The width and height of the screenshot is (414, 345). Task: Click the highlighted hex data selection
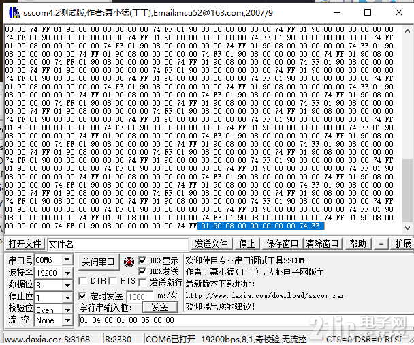tap(261, 226)
